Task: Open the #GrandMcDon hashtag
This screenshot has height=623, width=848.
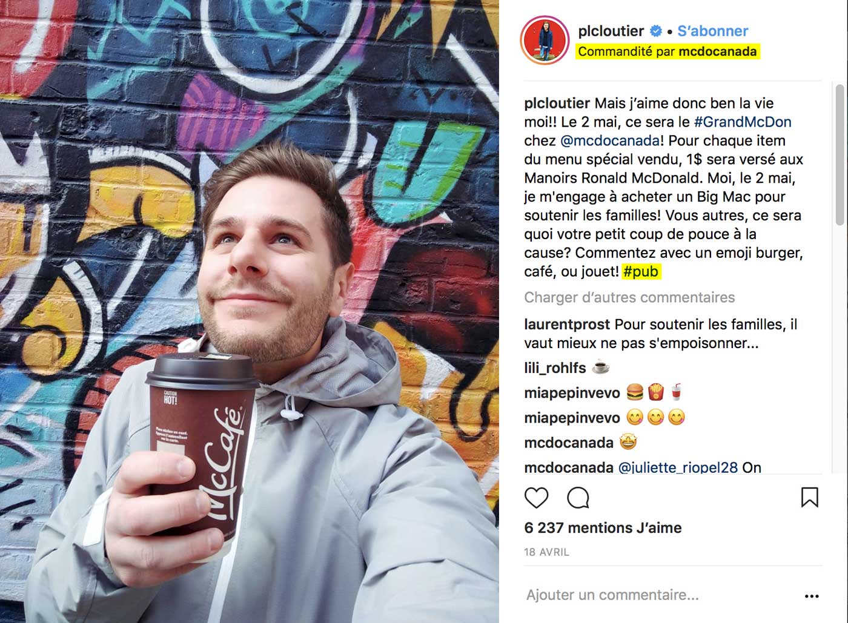Action: [x=743, y=122]
